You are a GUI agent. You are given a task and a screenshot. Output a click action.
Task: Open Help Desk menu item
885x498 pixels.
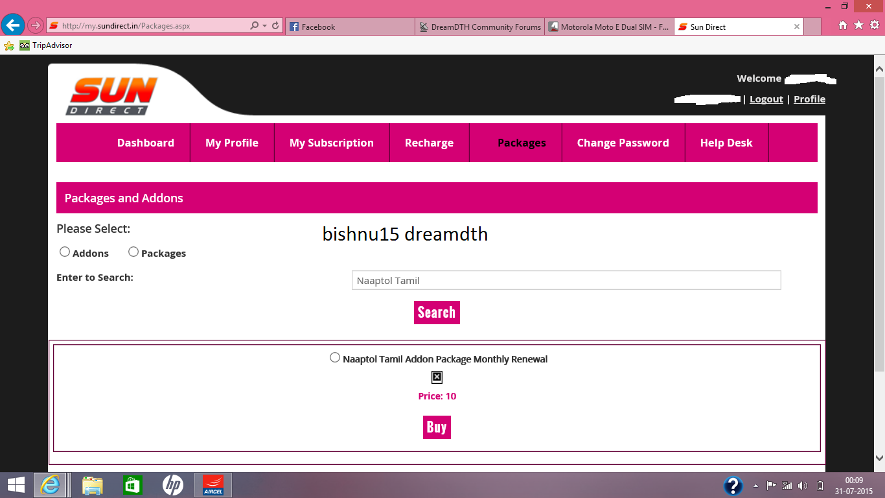tap(726, 143)
